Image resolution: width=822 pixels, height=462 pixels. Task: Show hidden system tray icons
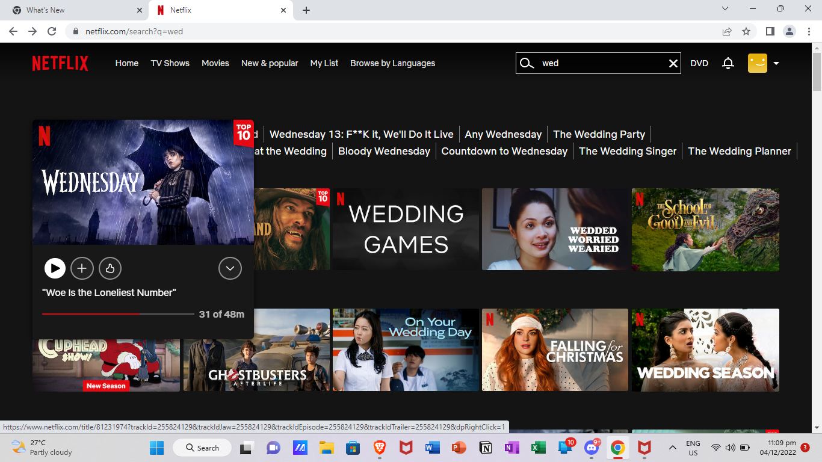tap(672, 448)
